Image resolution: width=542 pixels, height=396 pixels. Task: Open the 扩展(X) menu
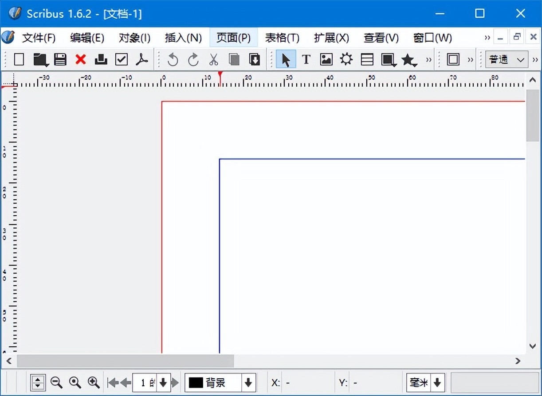pyautogui.click(x=332, y=38)
